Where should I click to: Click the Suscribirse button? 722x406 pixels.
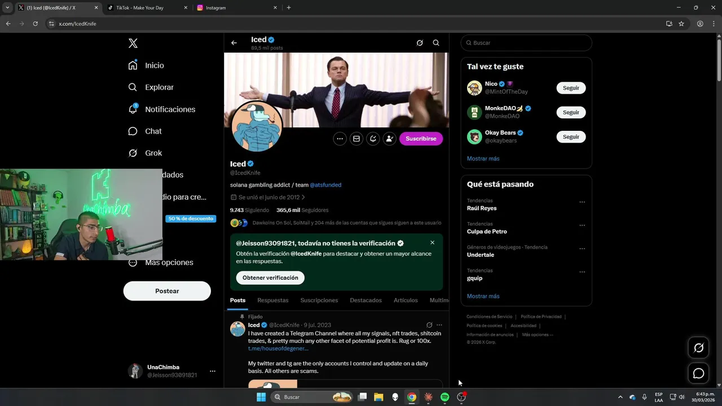click(x=421, y=139)
